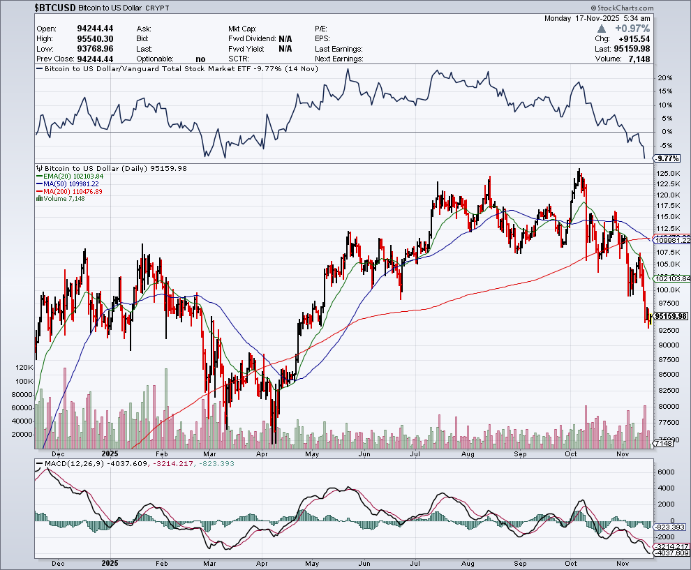Click the MACD legend line marker
This screenshot has height=570, width=691.
tap(39, 464)
